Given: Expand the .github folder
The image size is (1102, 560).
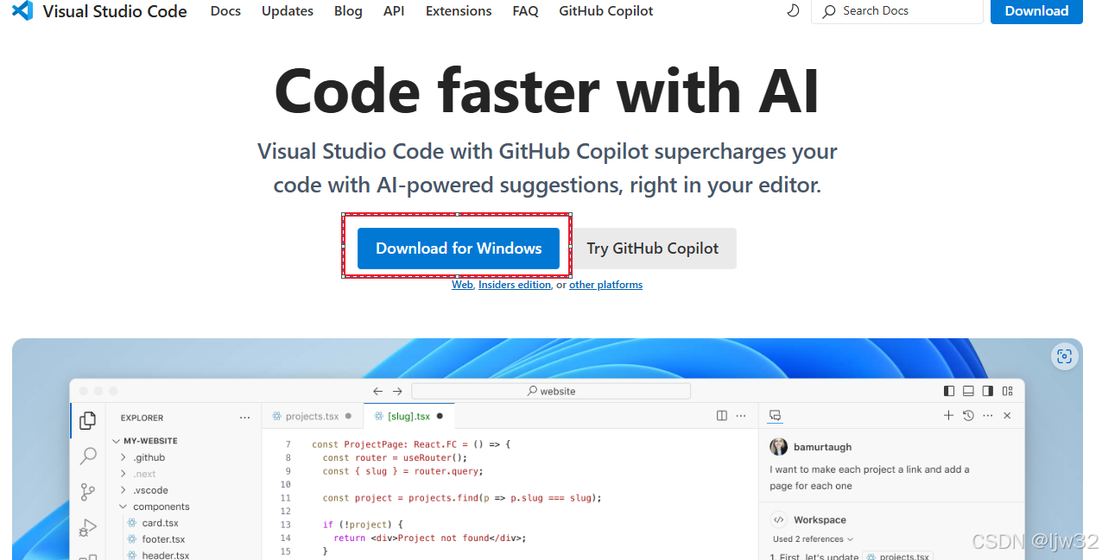Looking at the screenshot, I should pos(123,457).
